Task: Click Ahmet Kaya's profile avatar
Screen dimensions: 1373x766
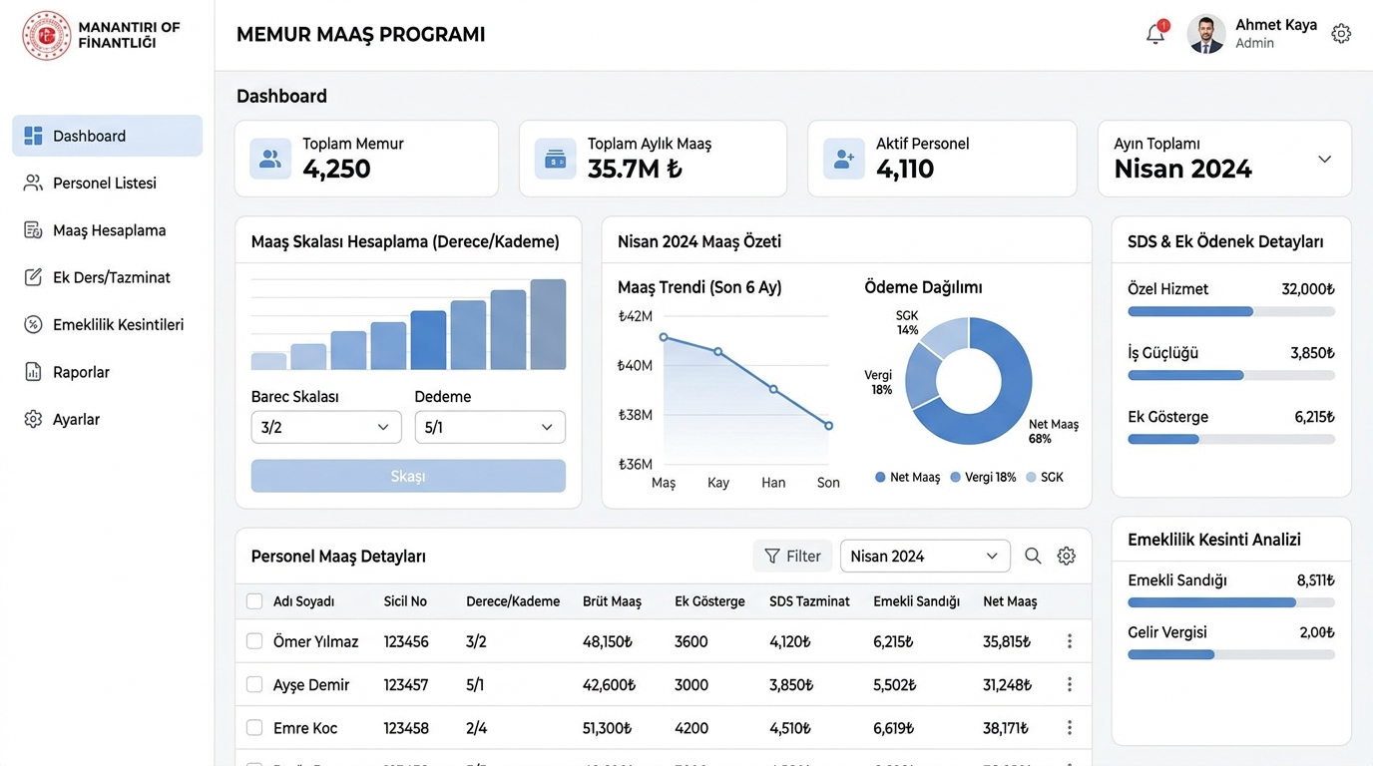Action: tap(1206, 34)
